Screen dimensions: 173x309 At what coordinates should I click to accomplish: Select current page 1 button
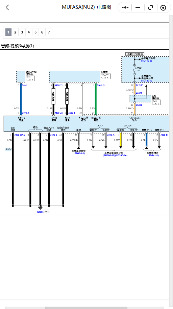pos(8,32)
